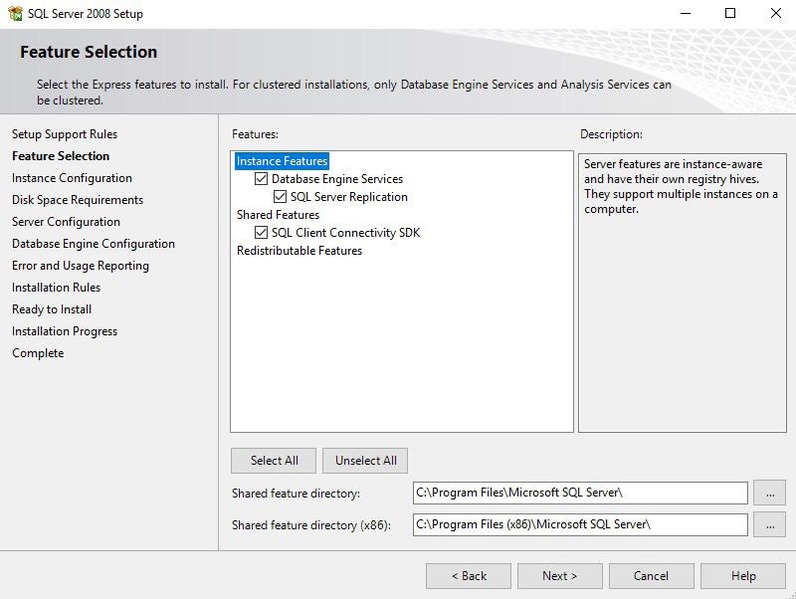Click Feature Selection step in sidebar

pyautogui.click(x=61, y=156)
